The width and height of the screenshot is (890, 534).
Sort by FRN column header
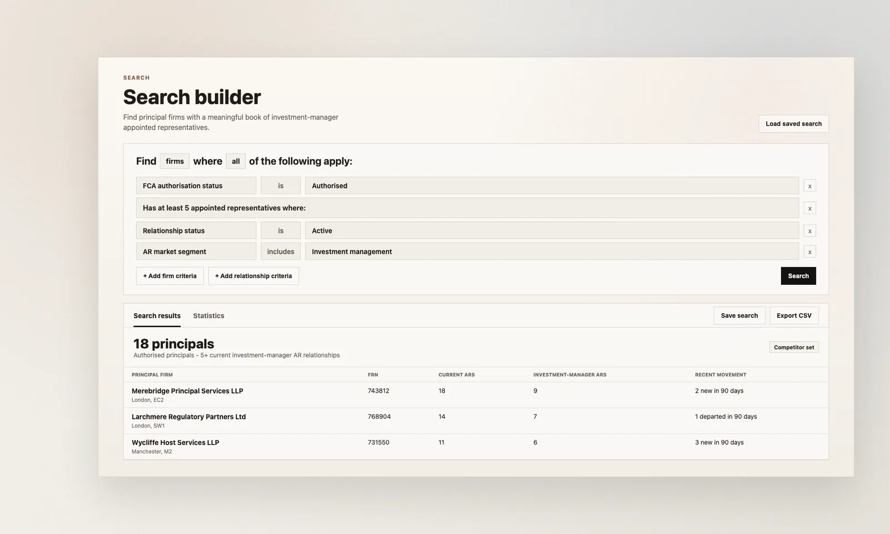point(373,375)
